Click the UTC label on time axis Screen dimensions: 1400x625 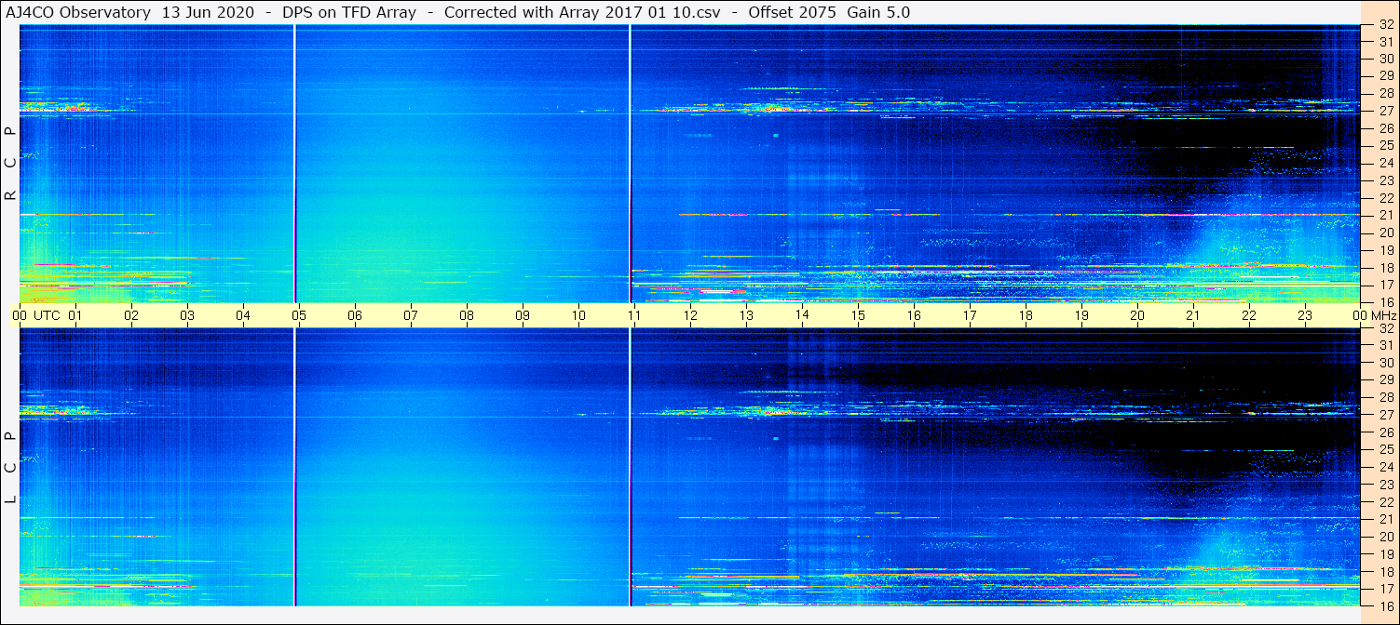[48, 315]
